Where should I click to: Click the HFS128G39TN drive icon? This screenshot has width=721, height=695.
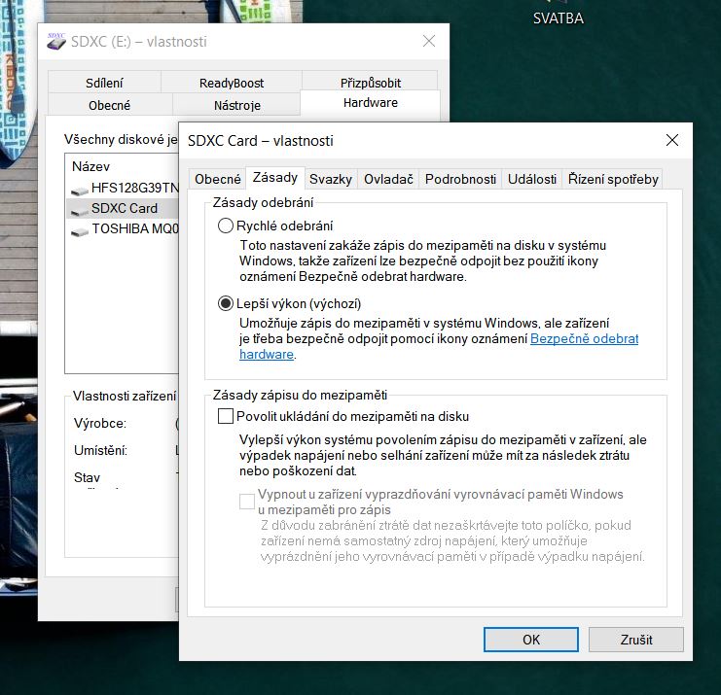(x=80, y=191)
